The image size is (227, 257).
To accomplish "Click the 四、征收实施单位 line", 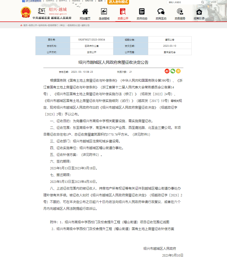I will click(87, 148).
